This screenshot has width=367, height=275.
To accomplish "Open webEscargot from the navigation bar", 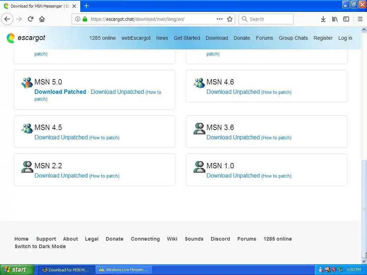I will (x=136, y=38).
